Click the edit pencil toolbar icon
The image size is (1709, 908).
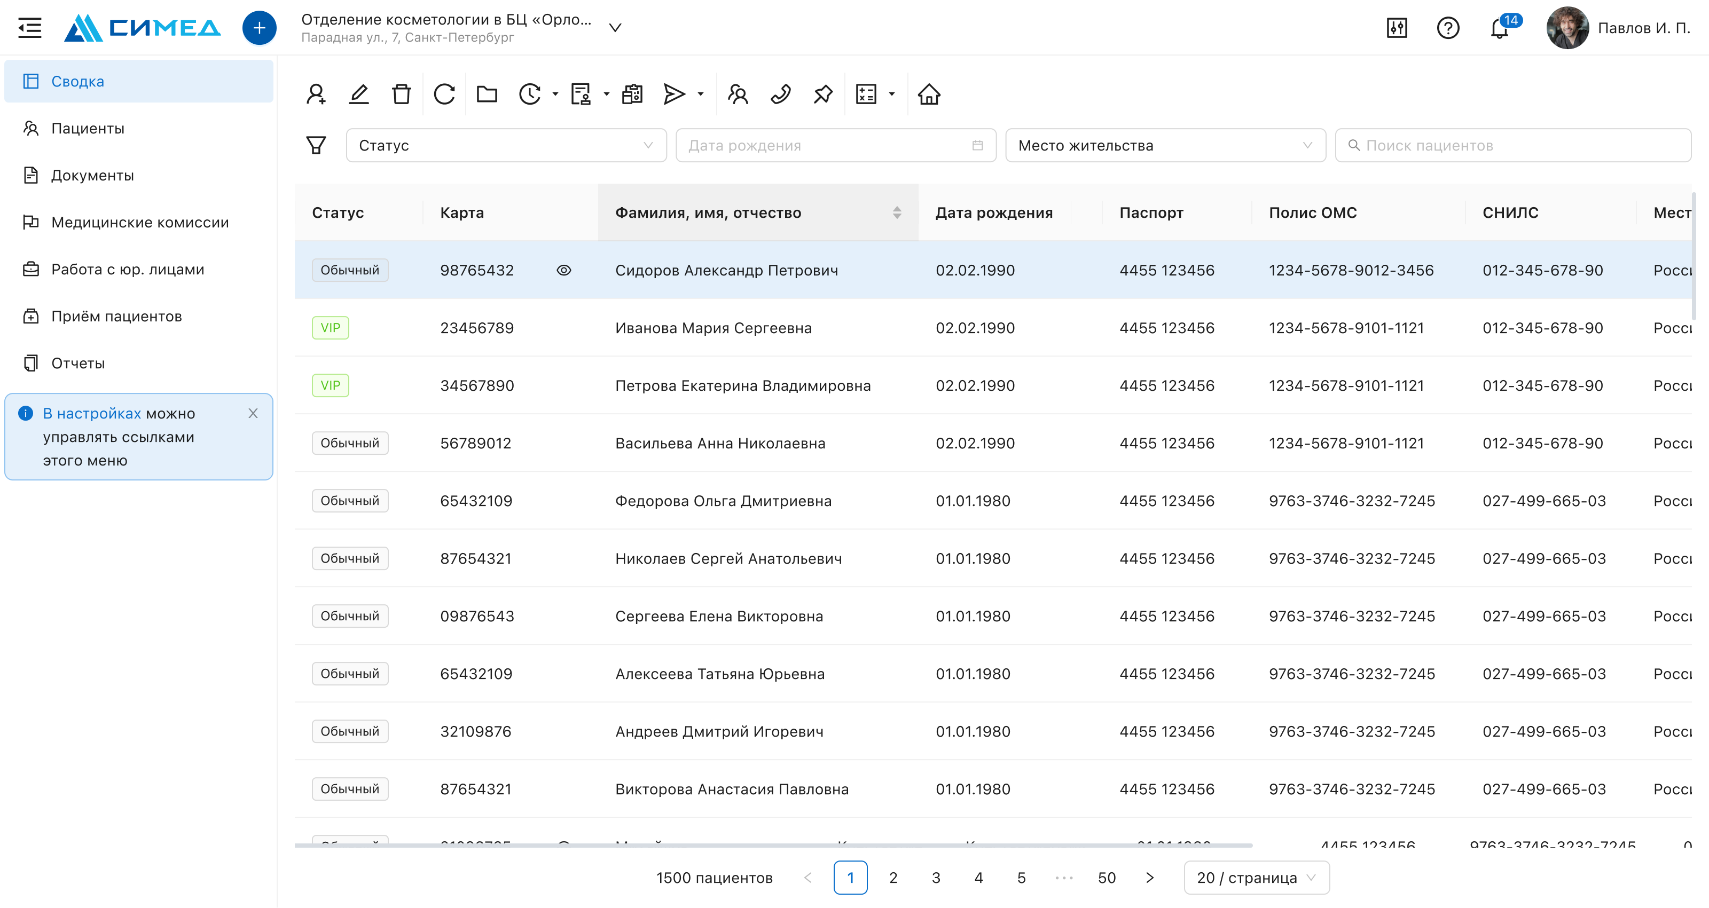point(359,94)
